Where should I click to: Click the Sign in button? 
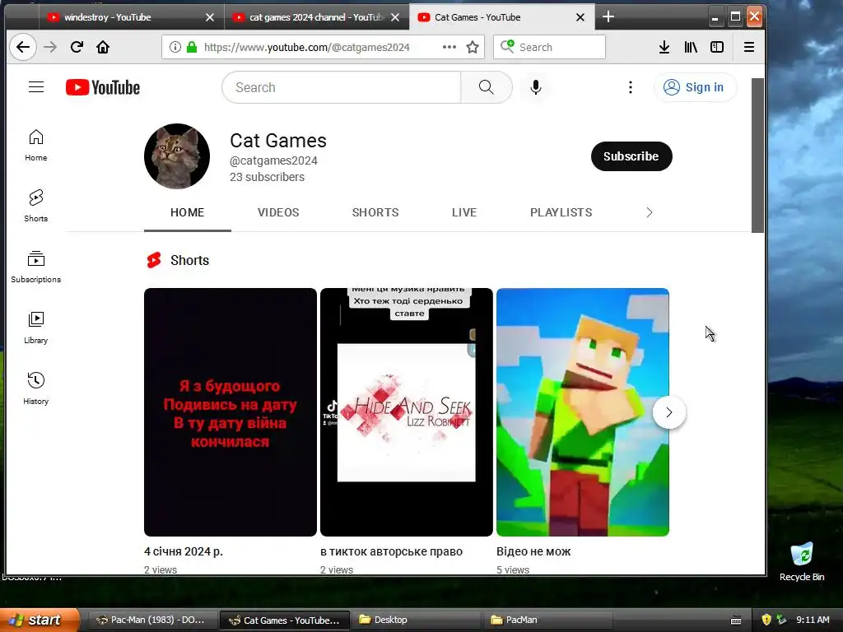pos(695,87)
